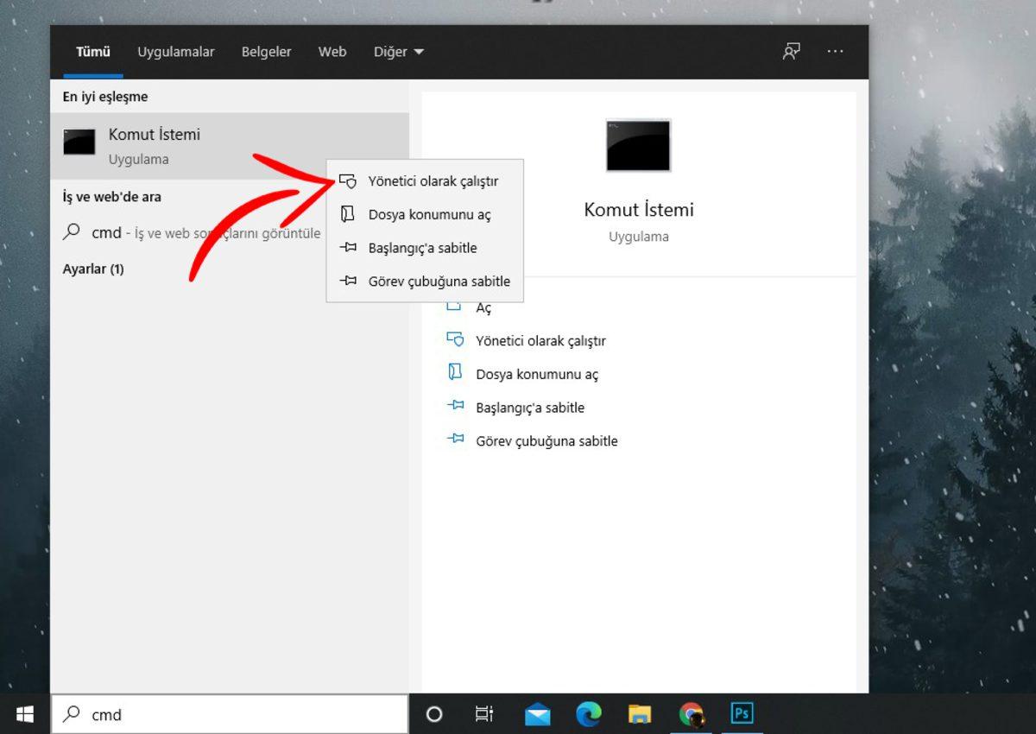The width and height of the screenshot is (1036, 734).
Task: Open the Mail app from the taskbar
Action: (537, 713)
